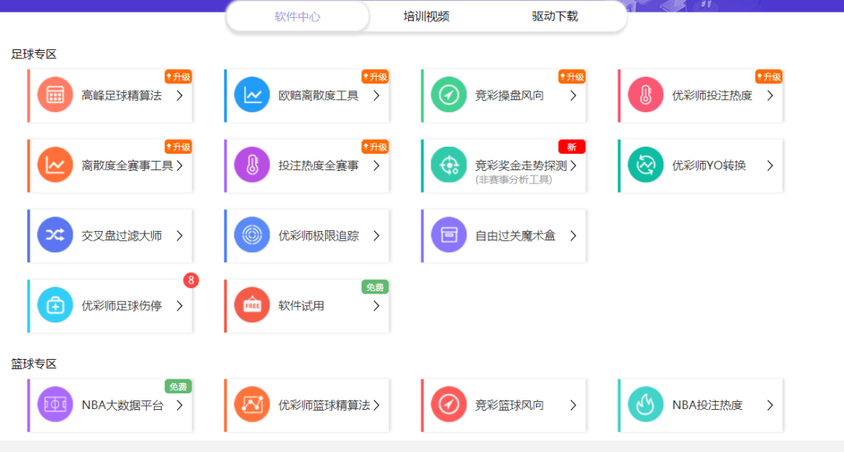Open the 高峰足球精算法 label
This screenshot has height=452, width=844.
pos(122,96)
